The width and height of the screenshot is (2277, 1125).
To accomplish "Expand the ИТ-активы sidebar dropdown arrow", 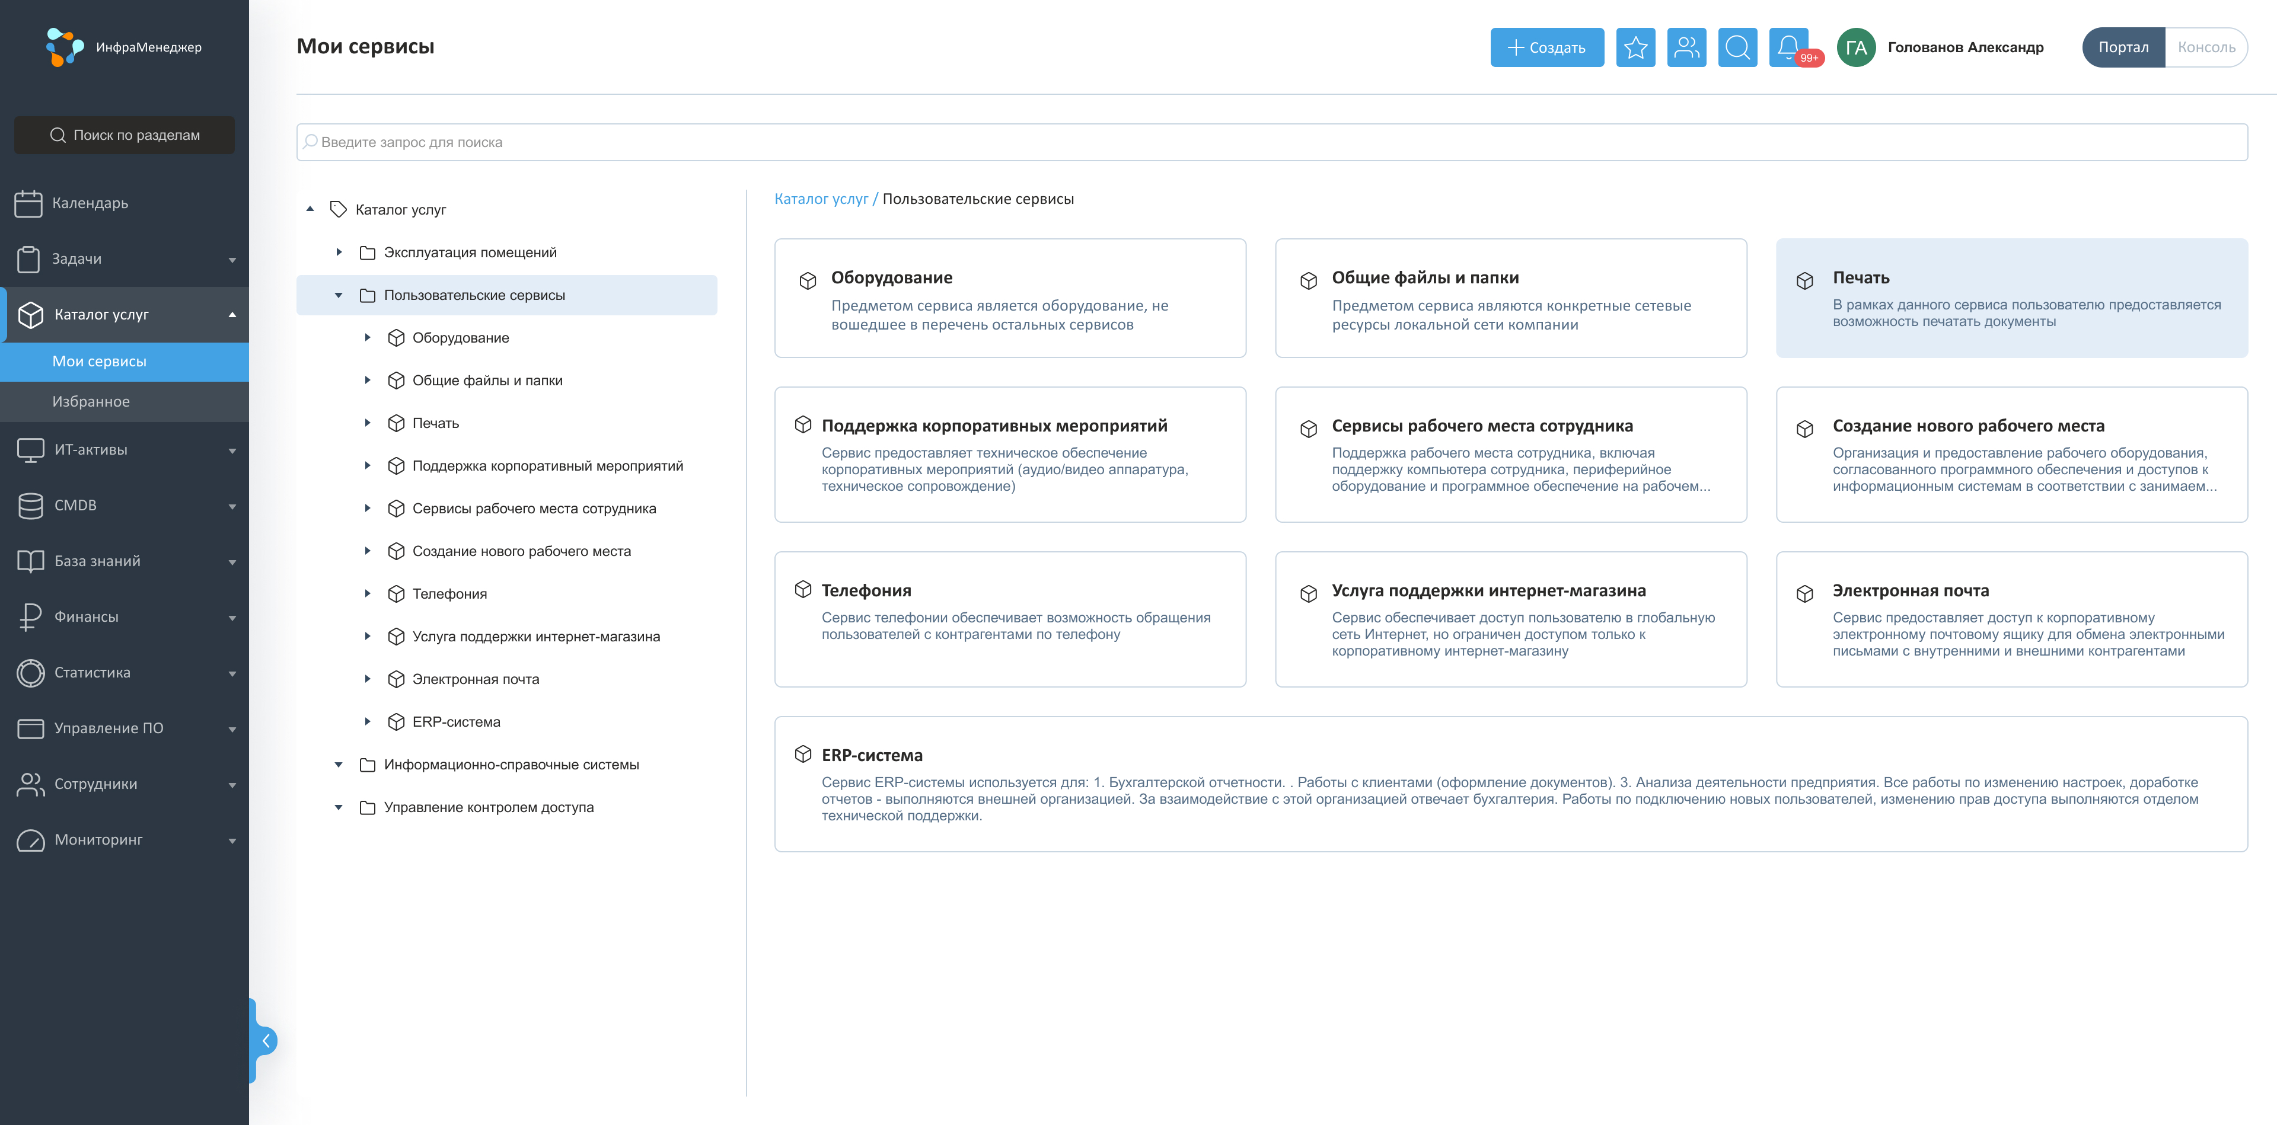I will click(x=232, y=450).
